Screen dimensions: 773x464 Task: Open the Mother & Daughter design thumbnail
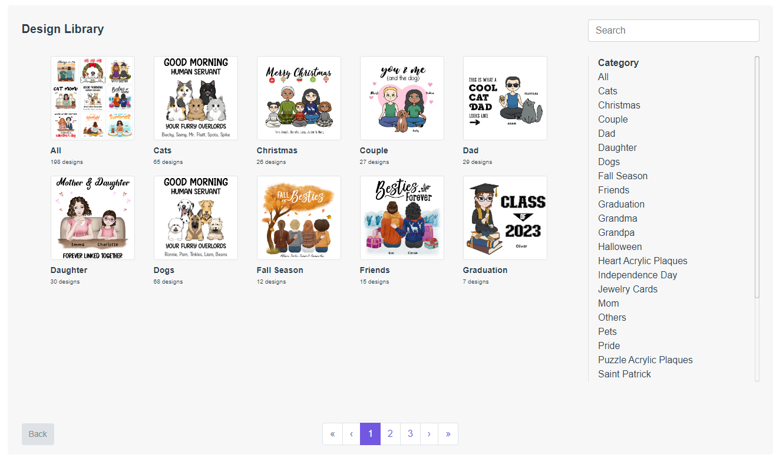[x=93, y=218]
